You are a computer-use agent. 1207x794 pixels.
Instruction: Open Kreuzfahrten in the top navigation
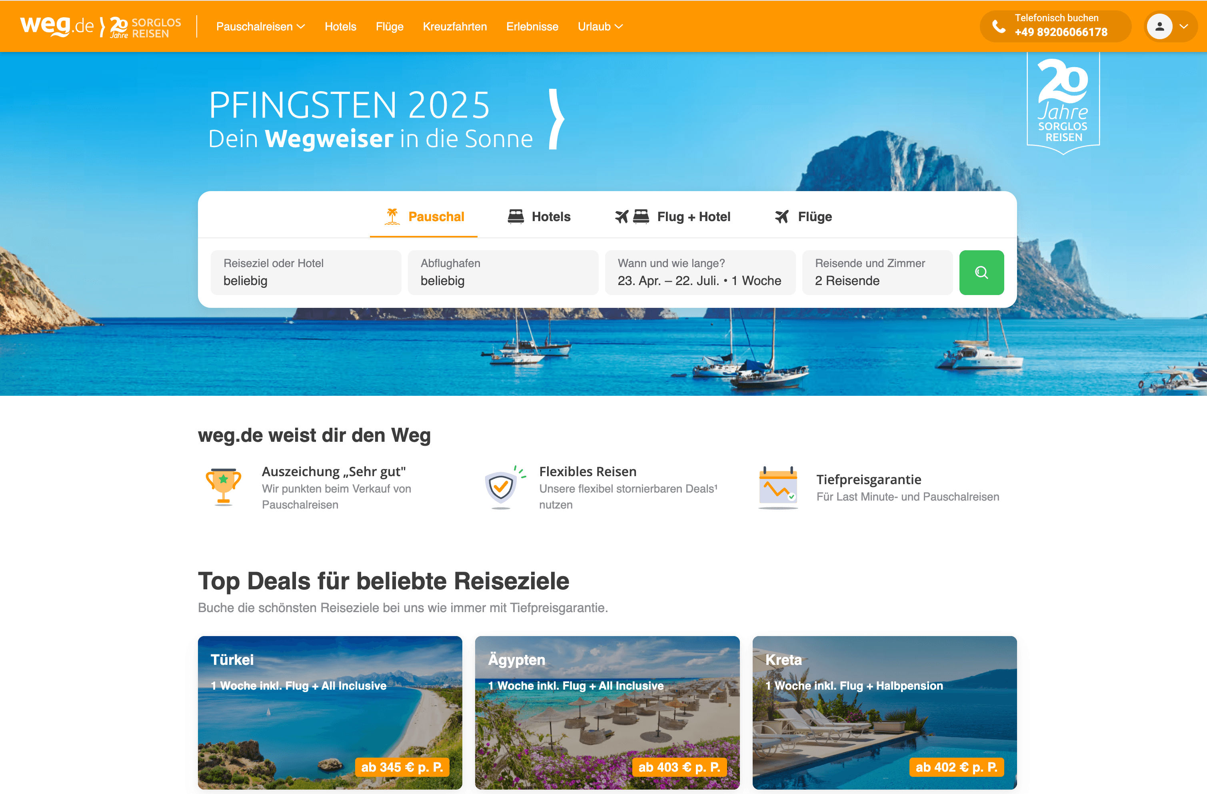click(454, 26)
